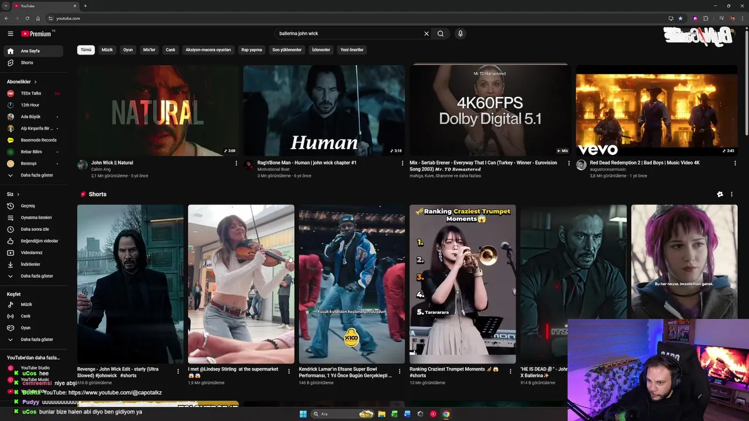Select the Rap yapma chip
The height and width of the screenshot is (421, 749).
tap(252, 50)
